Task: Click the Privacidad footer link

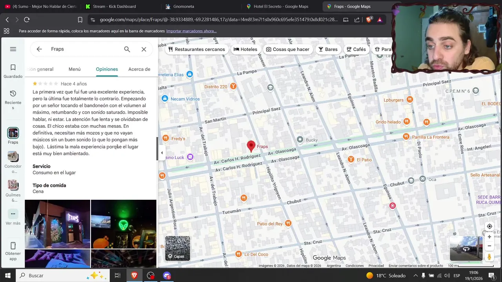Action: [376, 266]
